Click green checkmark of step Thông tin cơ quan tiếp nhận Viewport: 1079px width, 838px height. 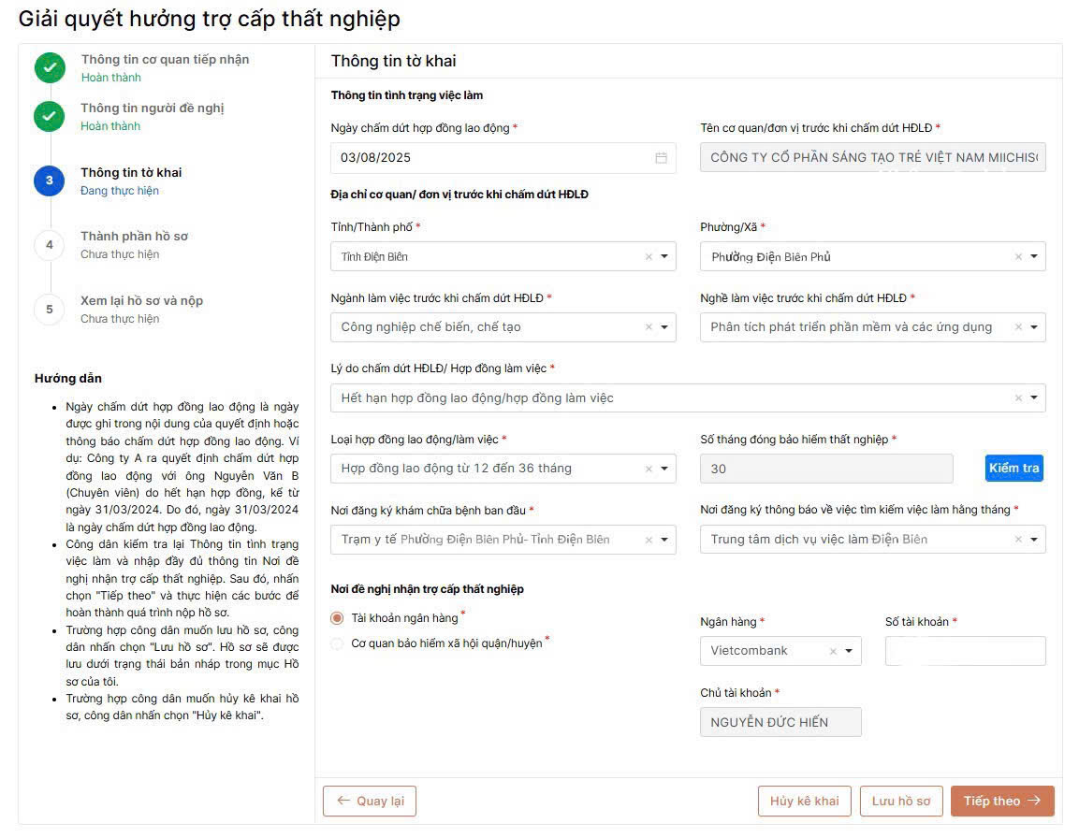[50, 67]
